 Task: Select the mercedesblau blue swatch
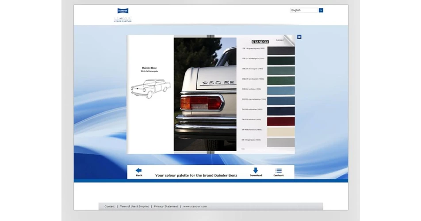coord(281,101)
